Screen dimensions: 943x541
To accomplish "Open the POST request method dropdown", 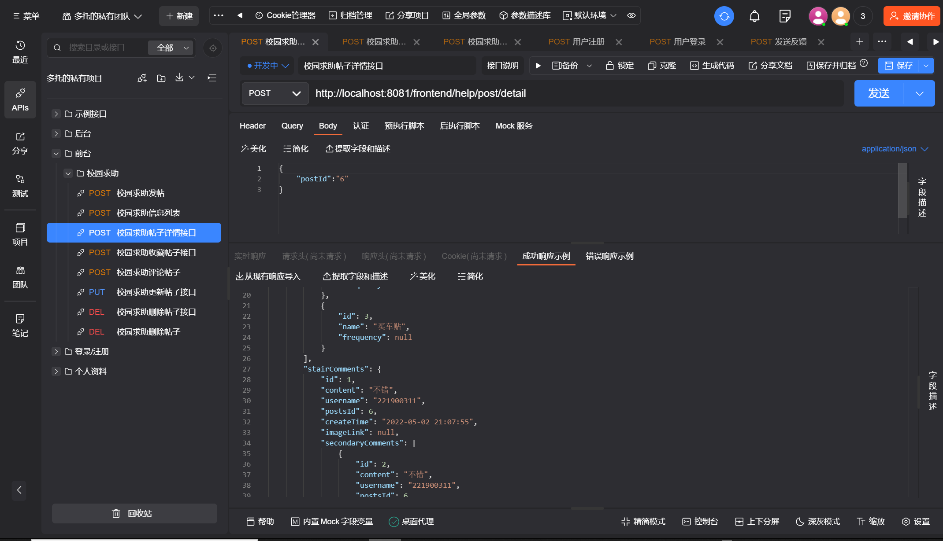I will 275,93.
